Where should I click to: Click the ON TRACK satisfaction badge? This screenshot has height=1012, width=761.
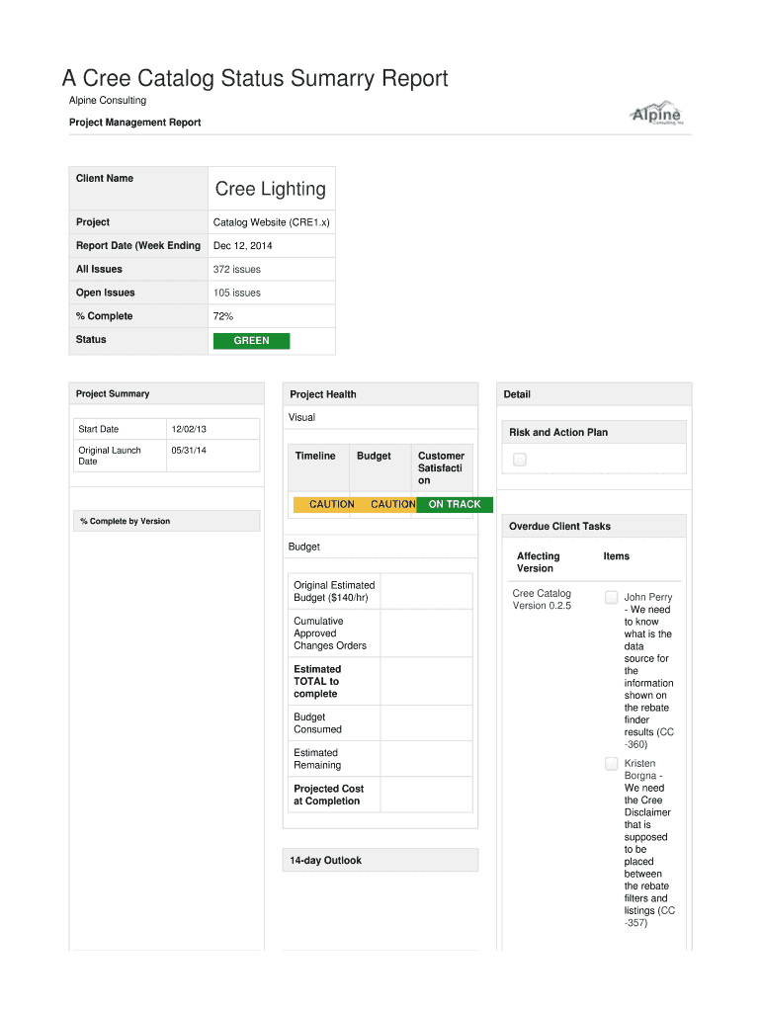tap(454, 504)
